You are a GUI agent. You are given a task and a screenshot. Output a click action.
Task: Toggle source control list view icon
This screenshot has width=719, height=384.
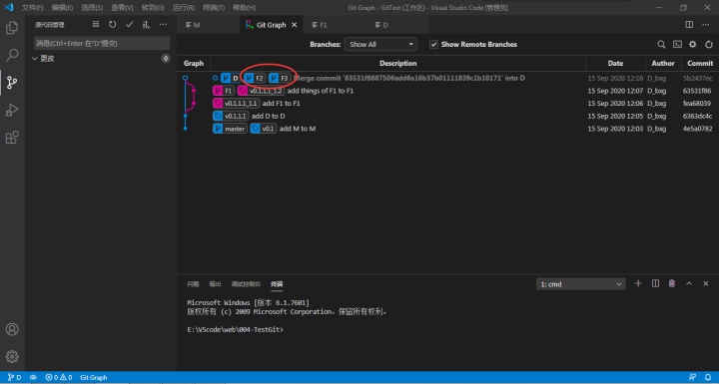point(96,25)
